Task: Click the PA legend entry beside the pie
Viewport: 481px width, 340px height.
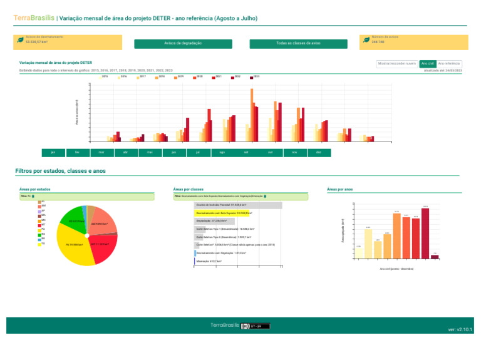Action: (42, 230)
